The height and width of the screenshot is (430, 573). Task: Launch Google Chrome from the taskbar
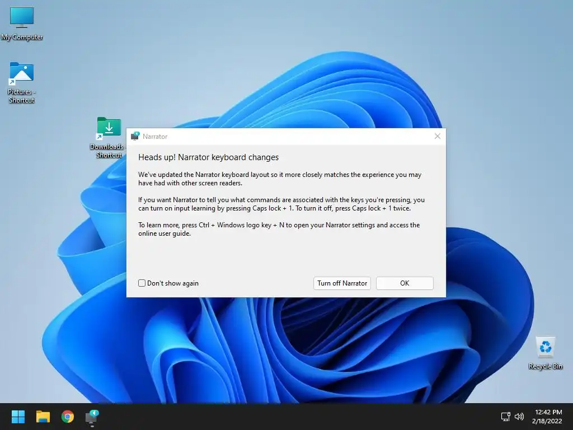68,417
